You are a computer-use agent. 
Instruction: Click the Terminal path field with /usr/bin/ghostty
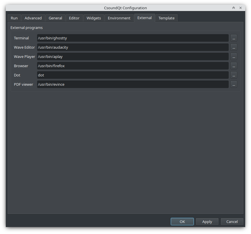133,38
